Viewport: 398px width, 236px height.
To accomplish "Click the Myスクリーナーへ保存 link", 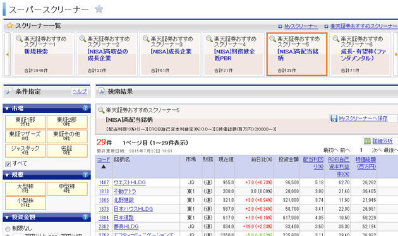I will point(363,119).
